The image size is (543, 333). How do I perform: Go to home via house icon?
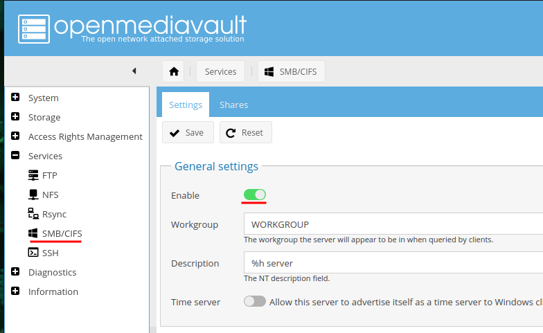173,72
